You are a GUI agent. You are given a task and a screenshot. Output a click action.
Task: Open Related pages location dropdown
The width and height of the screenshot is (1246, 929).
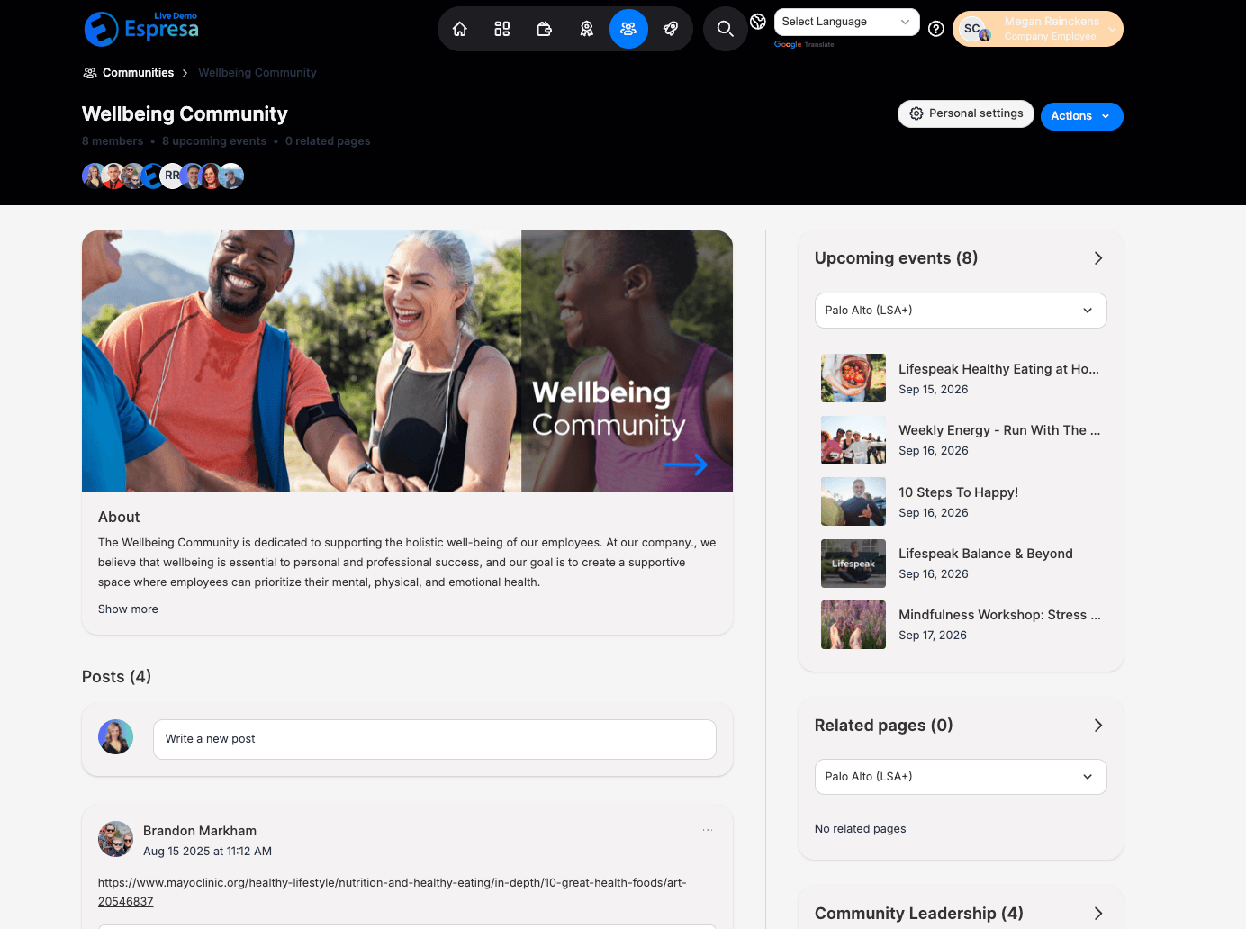coord(961,777)
